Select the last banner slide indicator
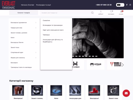The width and height of the screenshot is (133, 100). [x=96, y=56]
